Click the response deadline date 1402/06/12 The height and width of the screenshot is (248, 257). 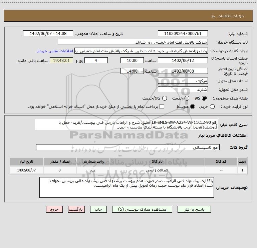click(183, 61)
